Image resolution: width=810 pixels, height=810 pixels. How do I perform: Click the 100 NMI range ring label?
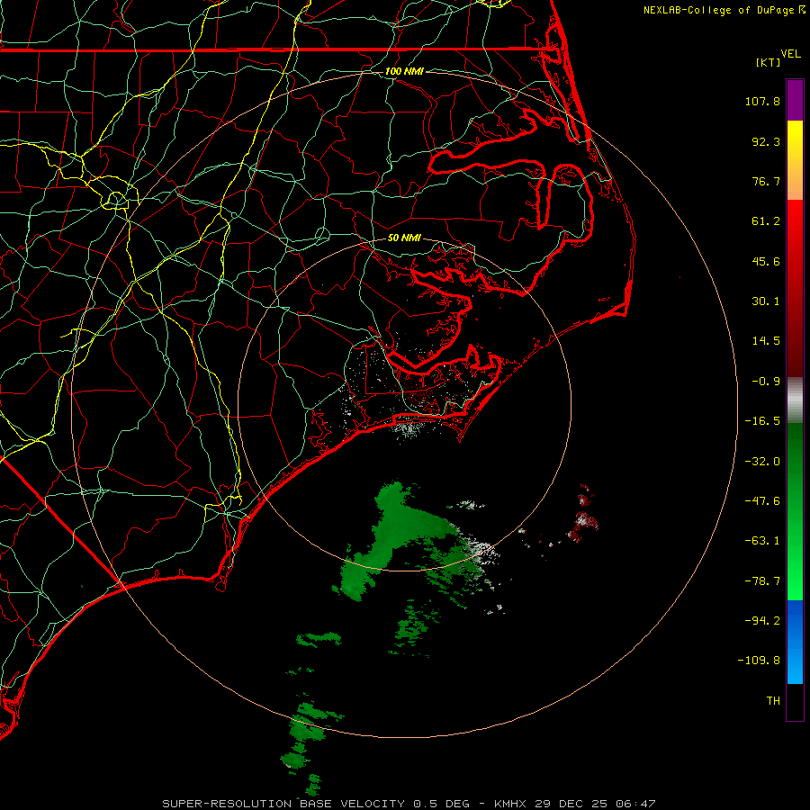[x=404, y=71]
